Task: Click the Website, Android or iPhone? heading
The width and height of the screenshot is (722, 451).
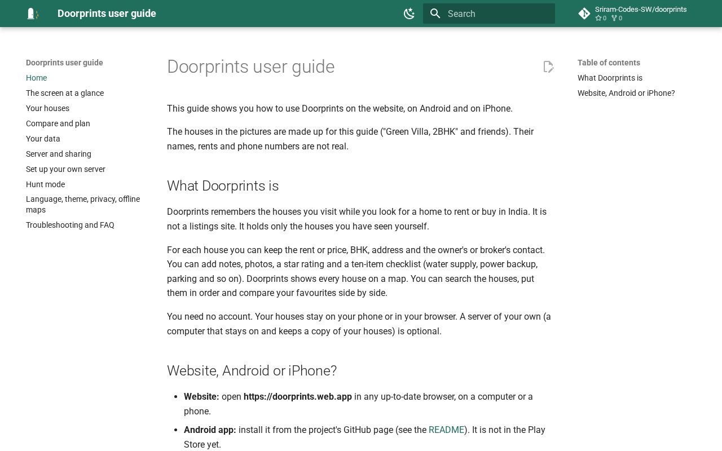Action: (x=252, y=370)
